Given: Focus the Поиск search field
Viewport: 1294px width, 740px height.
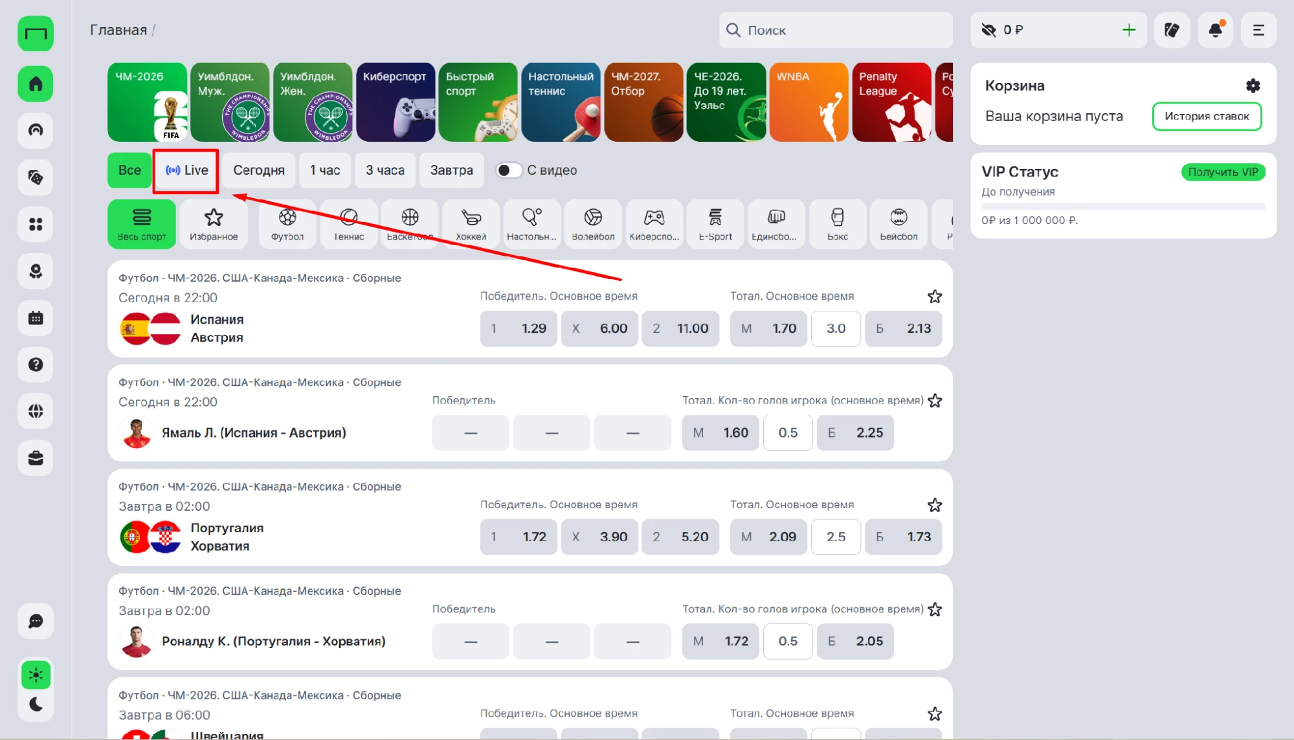Looking at the screenshot, I should tap(836, 30).
